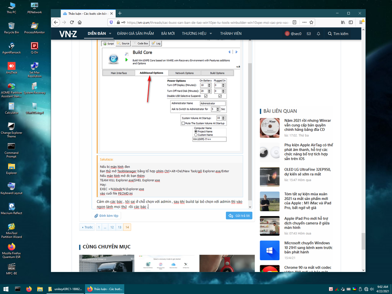The image size is (392, 294).
Task: Open Calculator desktop shortcut
Action: tap(11, 108)
